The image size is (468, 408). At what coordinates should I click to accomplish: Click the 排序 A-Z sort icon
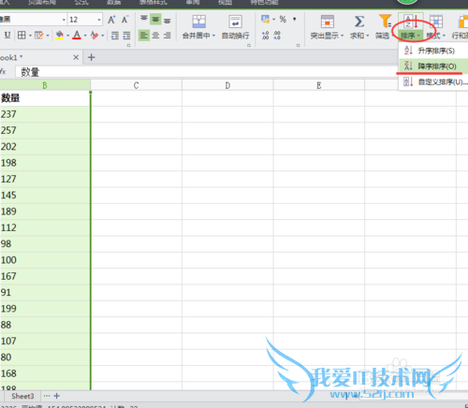click(411, 22)
